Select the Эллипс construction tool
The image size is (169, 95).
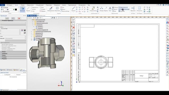[33, 9]
